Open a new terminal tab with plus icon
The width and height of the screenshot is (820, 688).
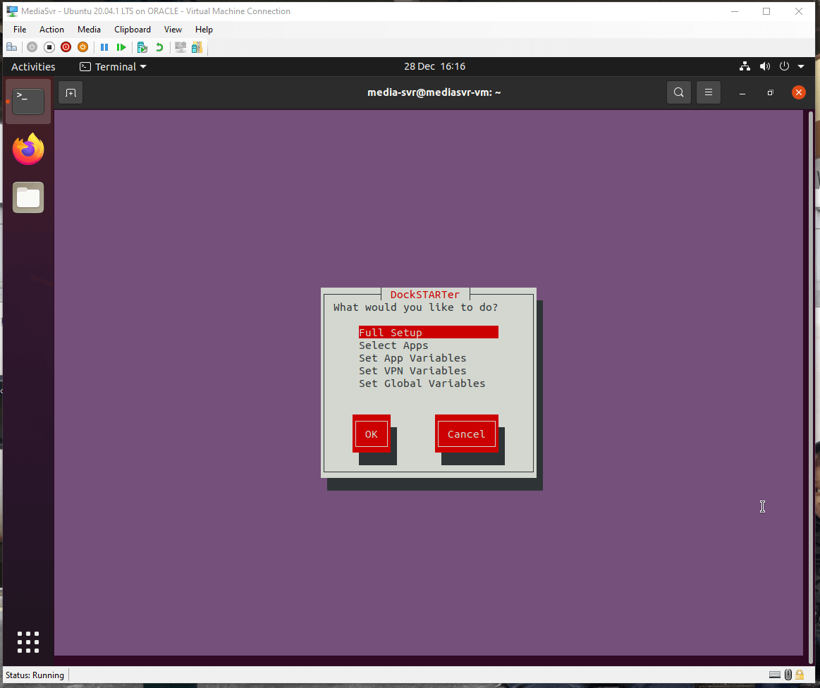tap(71, 92)
